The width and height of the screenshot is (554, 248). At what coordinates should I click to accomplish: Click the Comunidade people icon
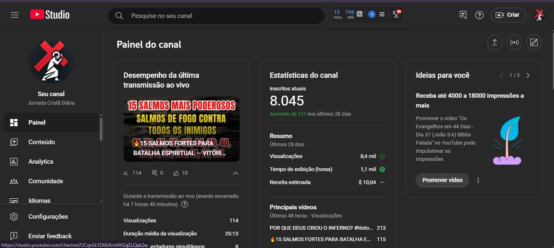pos(14,181)
